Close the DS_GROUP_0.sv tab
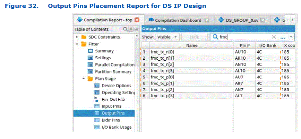Image resolution: width=301 pixels, height=139 pixels. (263, 20)
